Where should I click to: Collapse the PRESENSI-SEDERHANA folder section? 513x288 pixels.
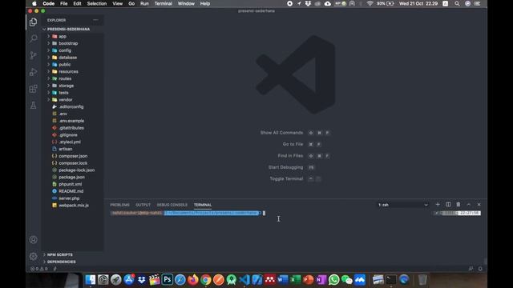(68, 29)
